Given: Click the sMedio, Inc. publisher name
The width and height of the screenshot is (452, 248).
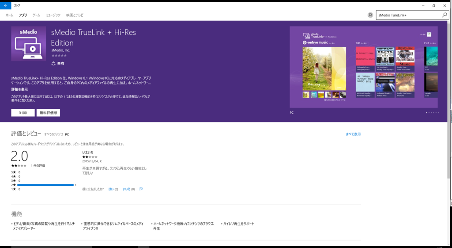Looking at the screenshot, I should coord(61,50).
